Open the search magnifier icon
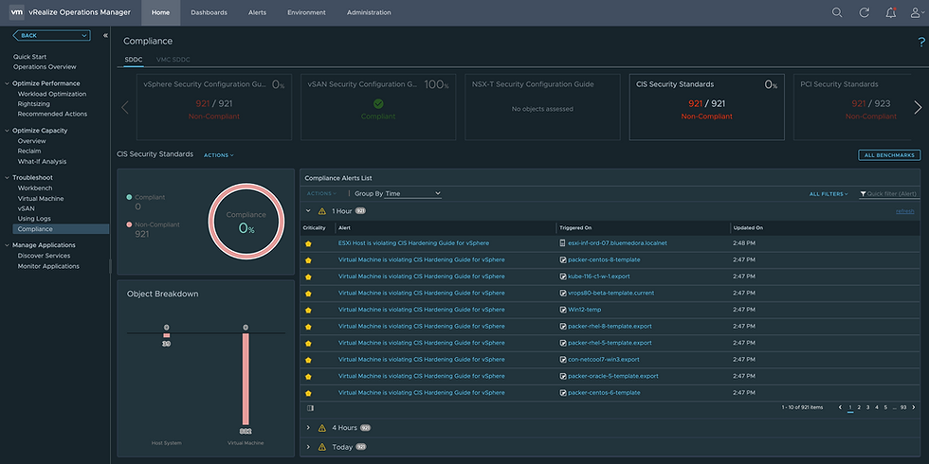The width and height of the screenshot is (929, 464). 836,12
